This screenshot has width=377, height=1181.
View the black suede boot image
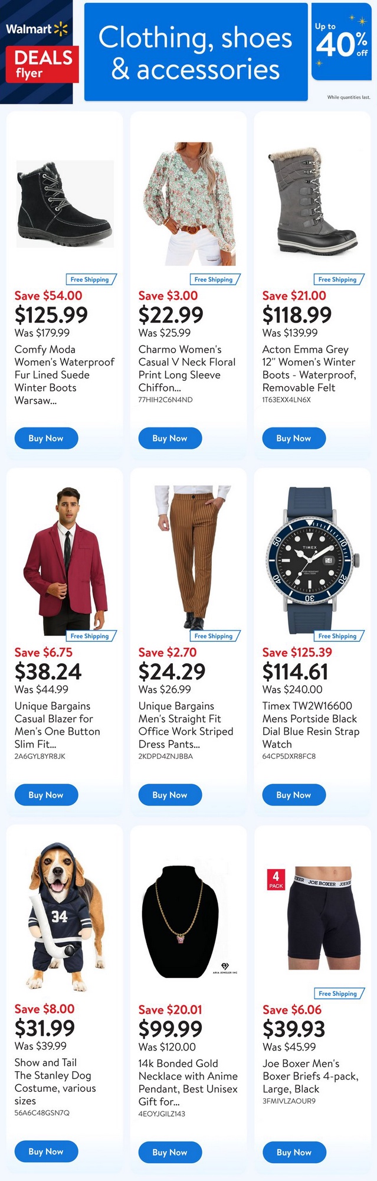click(x=64, y=204)
